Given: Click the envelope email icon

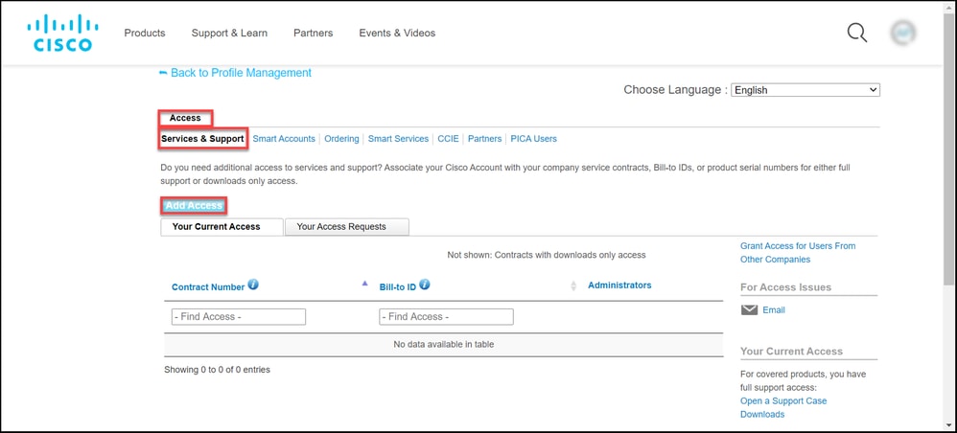Looking at the screenshot, I should point(749,310).
